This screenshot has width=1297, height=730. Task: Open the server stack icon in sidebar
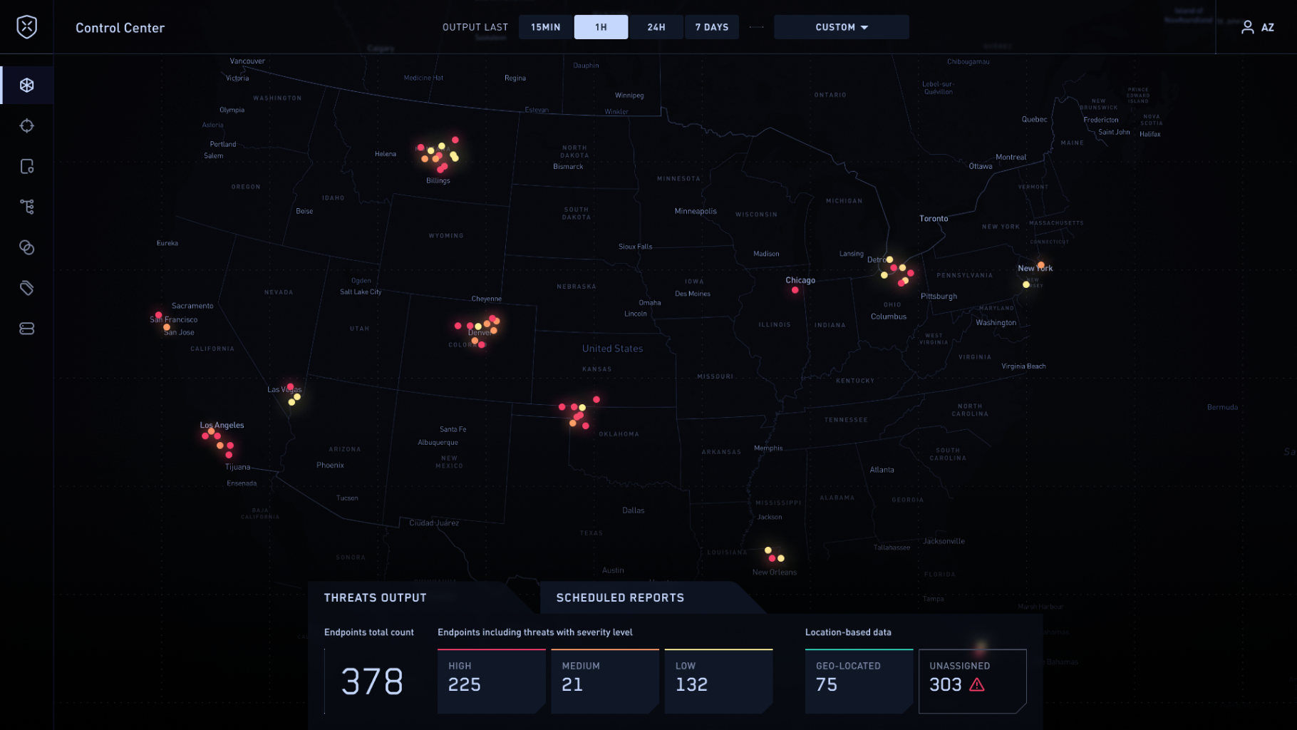tap(27, 329)
